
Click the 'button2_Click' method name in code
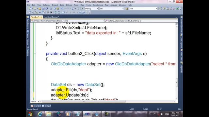[81, 54]
